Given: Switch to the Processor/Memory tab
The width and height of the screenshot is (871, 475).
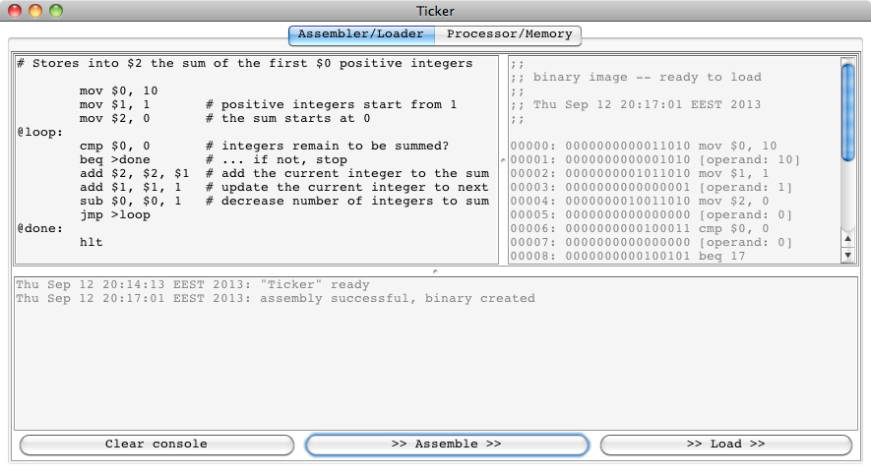Looking at the screenshot, I should [509, 34].
